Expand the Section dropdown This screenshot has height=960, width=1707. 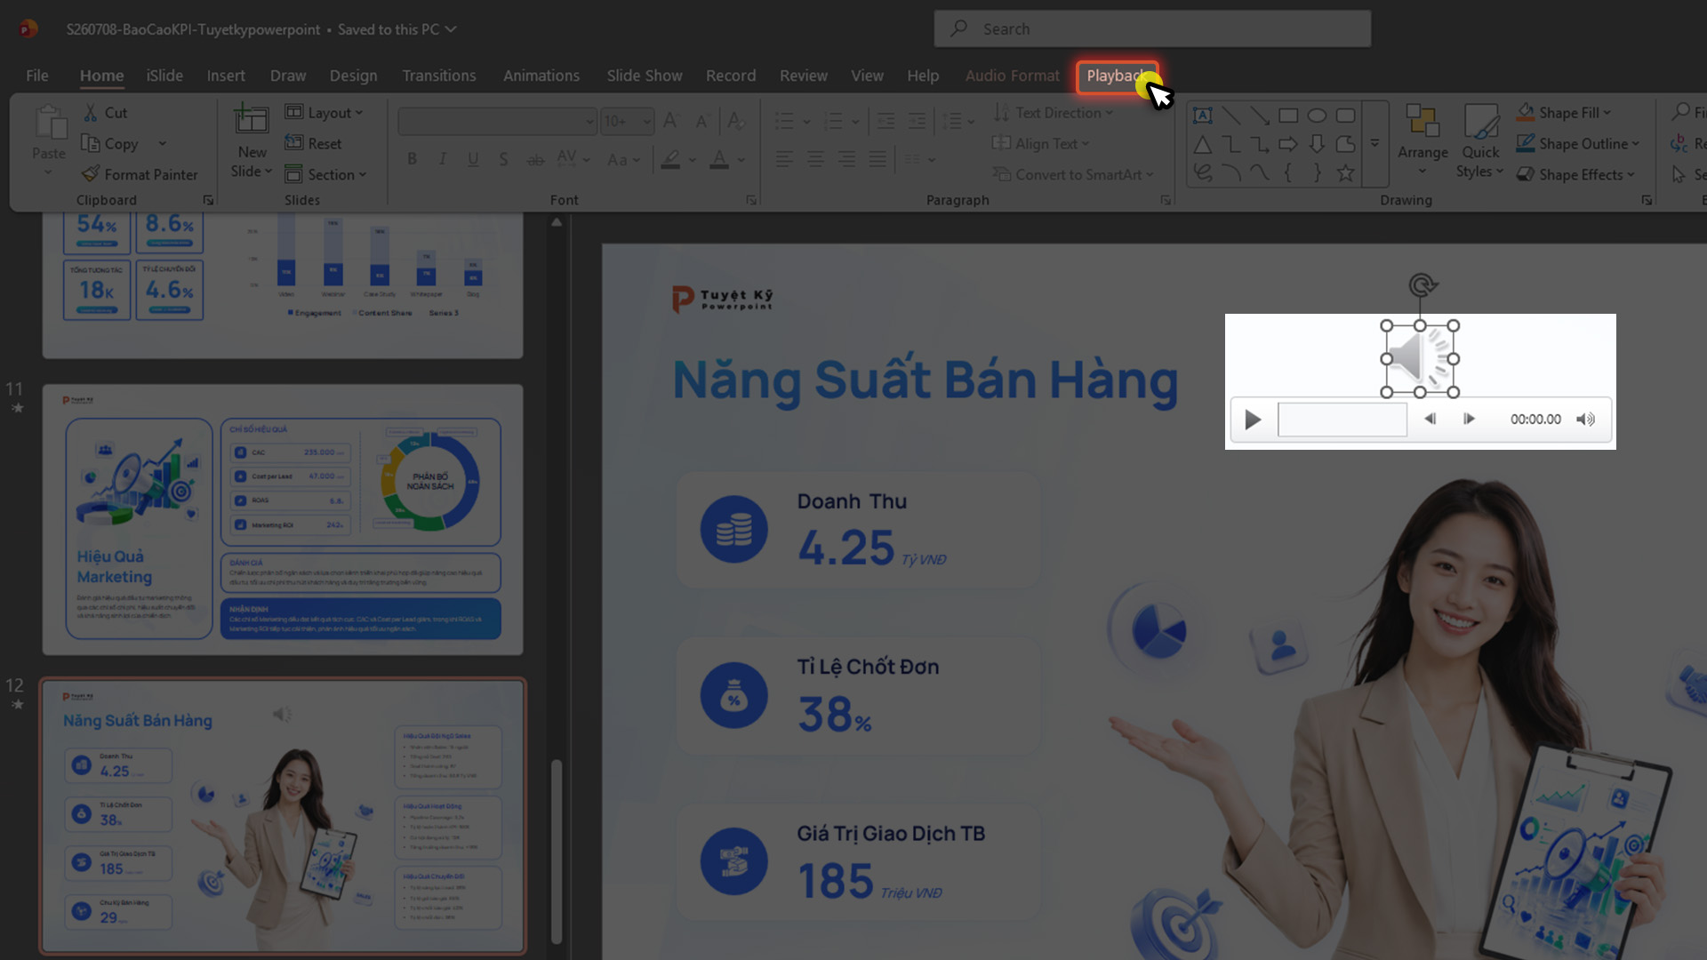325,174
